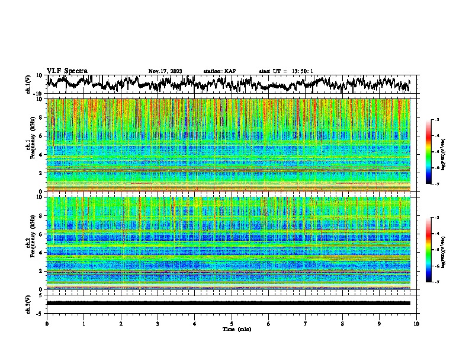Click the time axis tick label "1"

tap(83, 324)
